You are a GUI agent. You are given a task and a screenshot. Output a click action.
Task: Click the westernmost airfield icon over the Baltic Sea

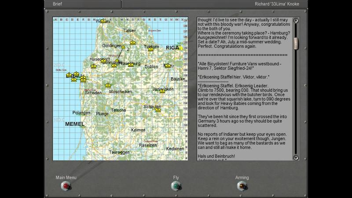coord(69,75)
